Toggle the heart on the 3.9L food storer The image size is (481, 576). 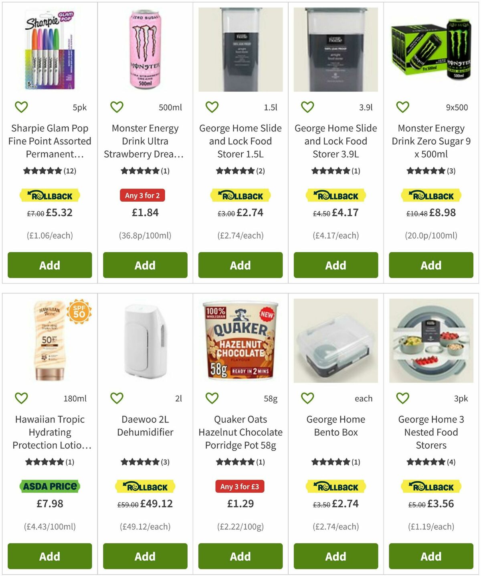coord(307,107)
